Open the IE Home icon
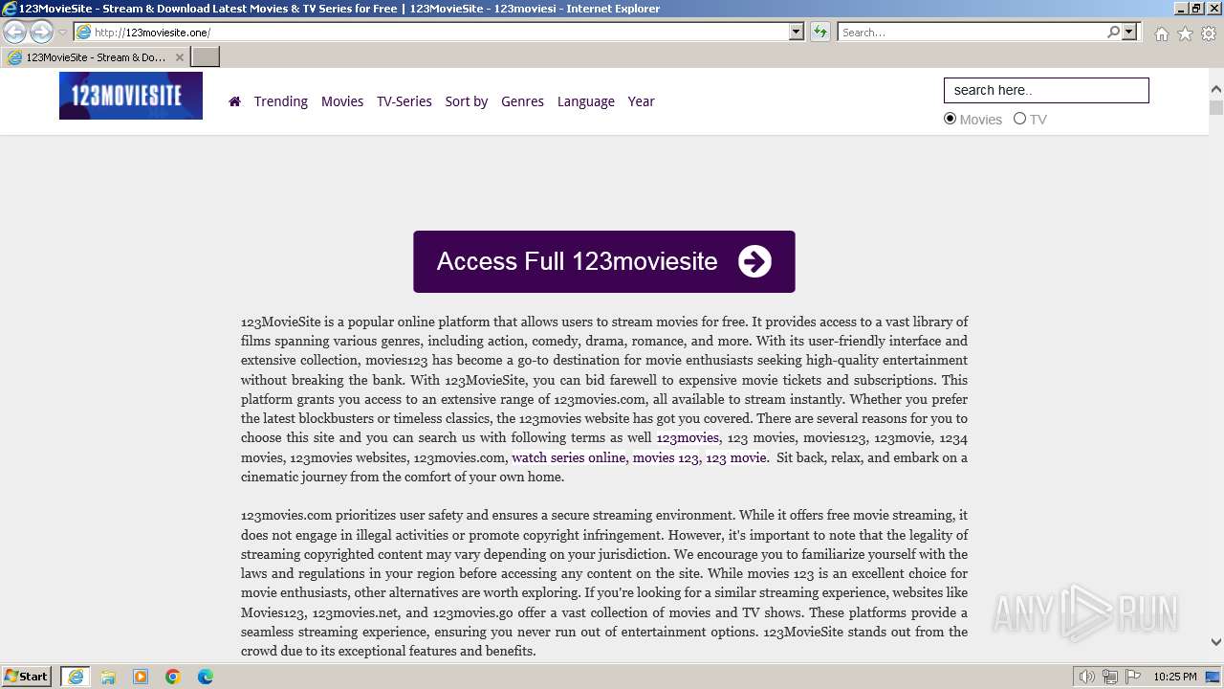This screenshot has width=1224, height=689. click(1161, 33)
